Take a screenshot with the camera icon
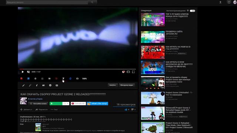Screen dimensions: 237x133 click(x=77, y=79)
